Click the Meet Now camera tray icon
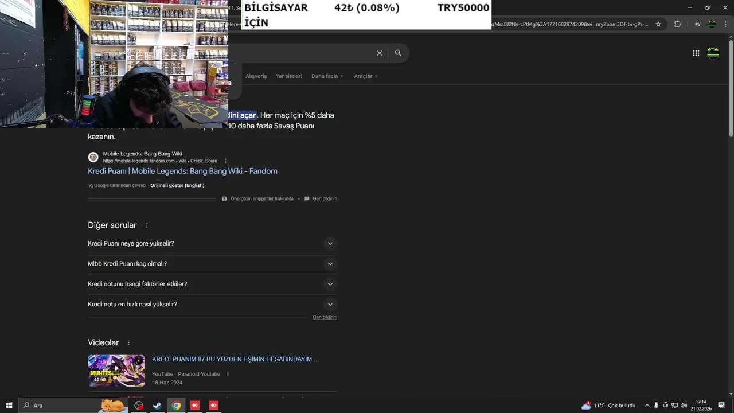The height and width of the screenshot is (413, 734). 665,406
